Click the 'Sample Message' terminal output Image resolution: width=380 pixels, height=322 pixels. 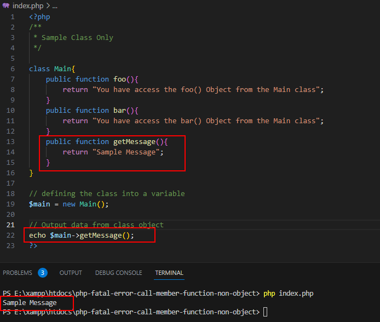(x=30, y=303)
